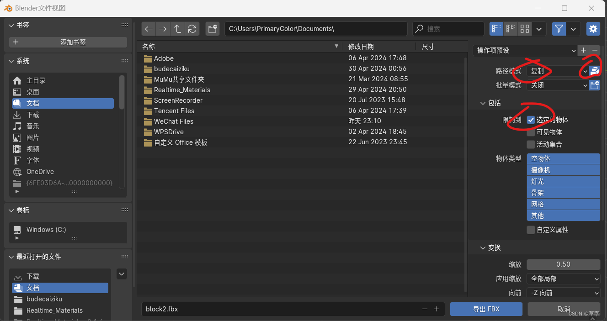Click the Add Bookmark button
Viewport: 607px width, 321px height.
68,42
